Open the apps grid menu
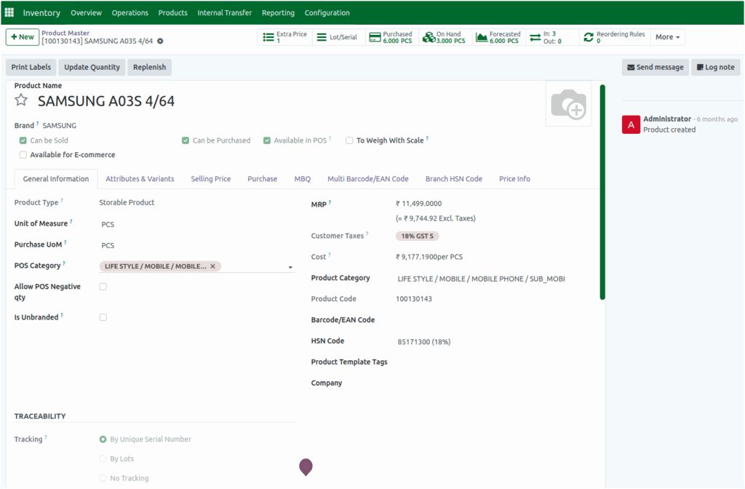The height and width of the screenshot is (489, 745). [x=9, y=12]
